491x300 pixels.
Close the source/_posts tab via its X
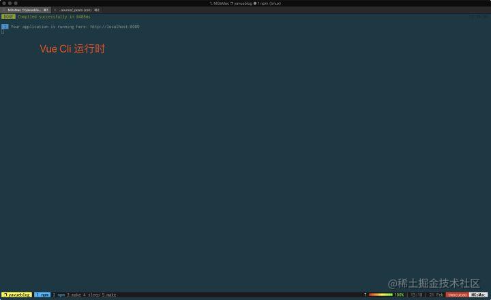click(55, 10)
